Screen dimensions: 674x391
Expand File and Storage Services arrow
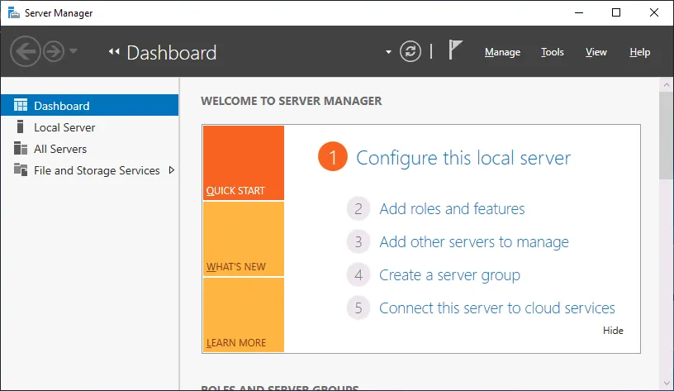pos(171,170)
